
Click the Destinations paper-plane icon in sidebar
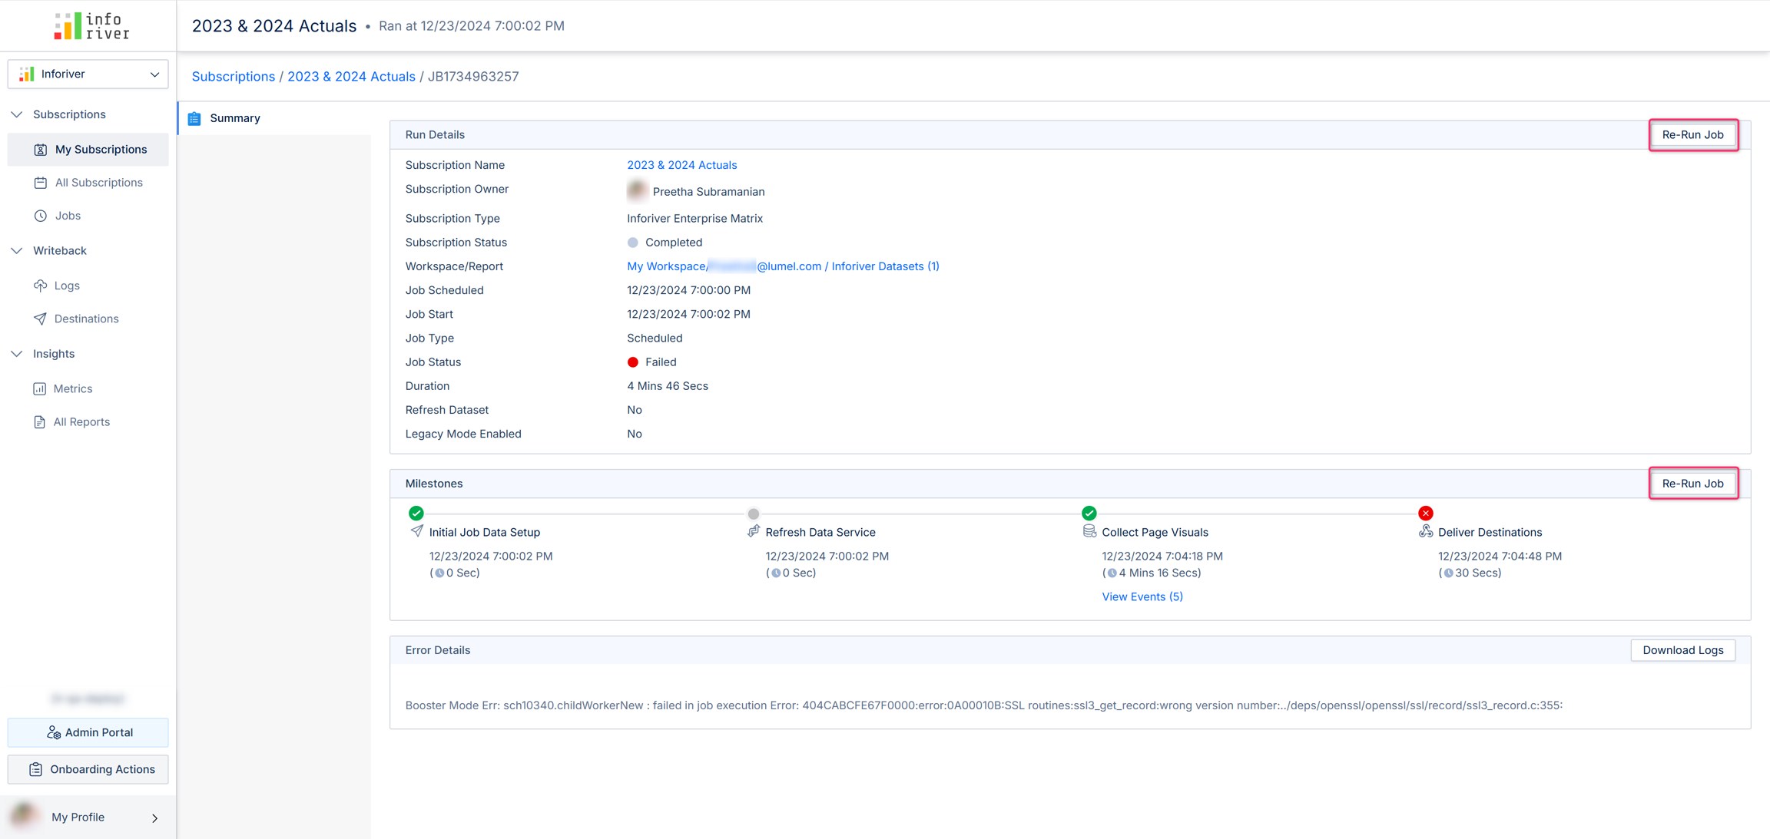click(x=41, y=319)
